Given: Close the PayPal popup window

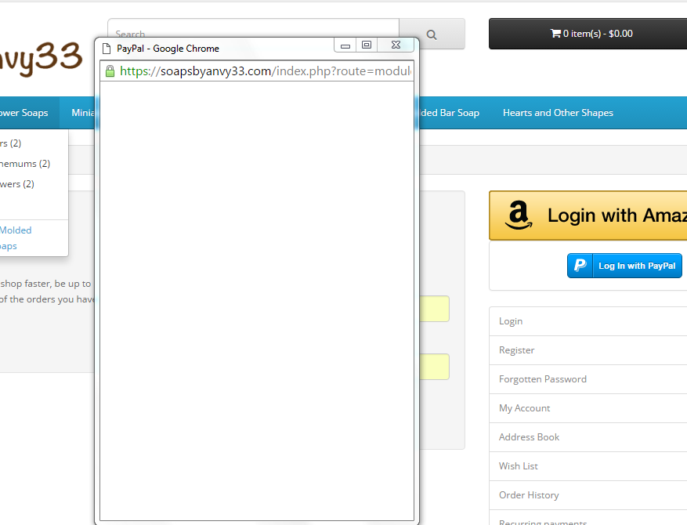Looking at the screenshot, I should coord(396,45).
